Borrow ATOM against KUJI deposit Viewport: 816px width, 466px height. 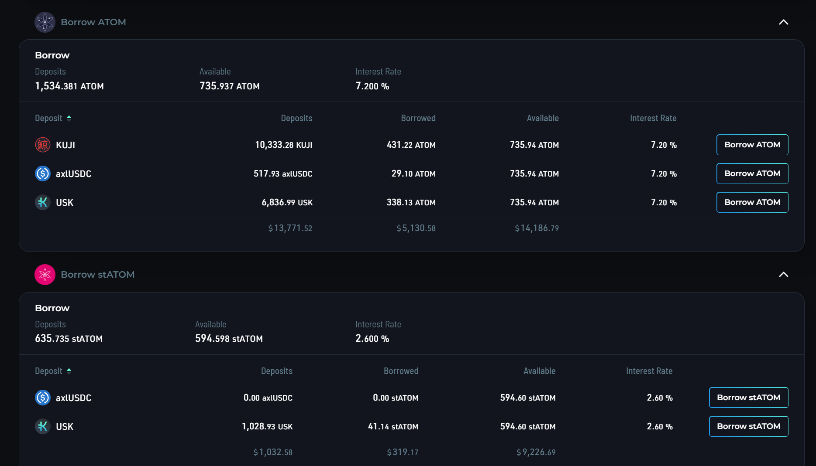pos(752,145)
